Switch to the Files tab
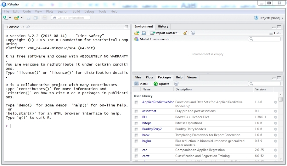Viewport: 287px width, 166px height. click(138, 77)
